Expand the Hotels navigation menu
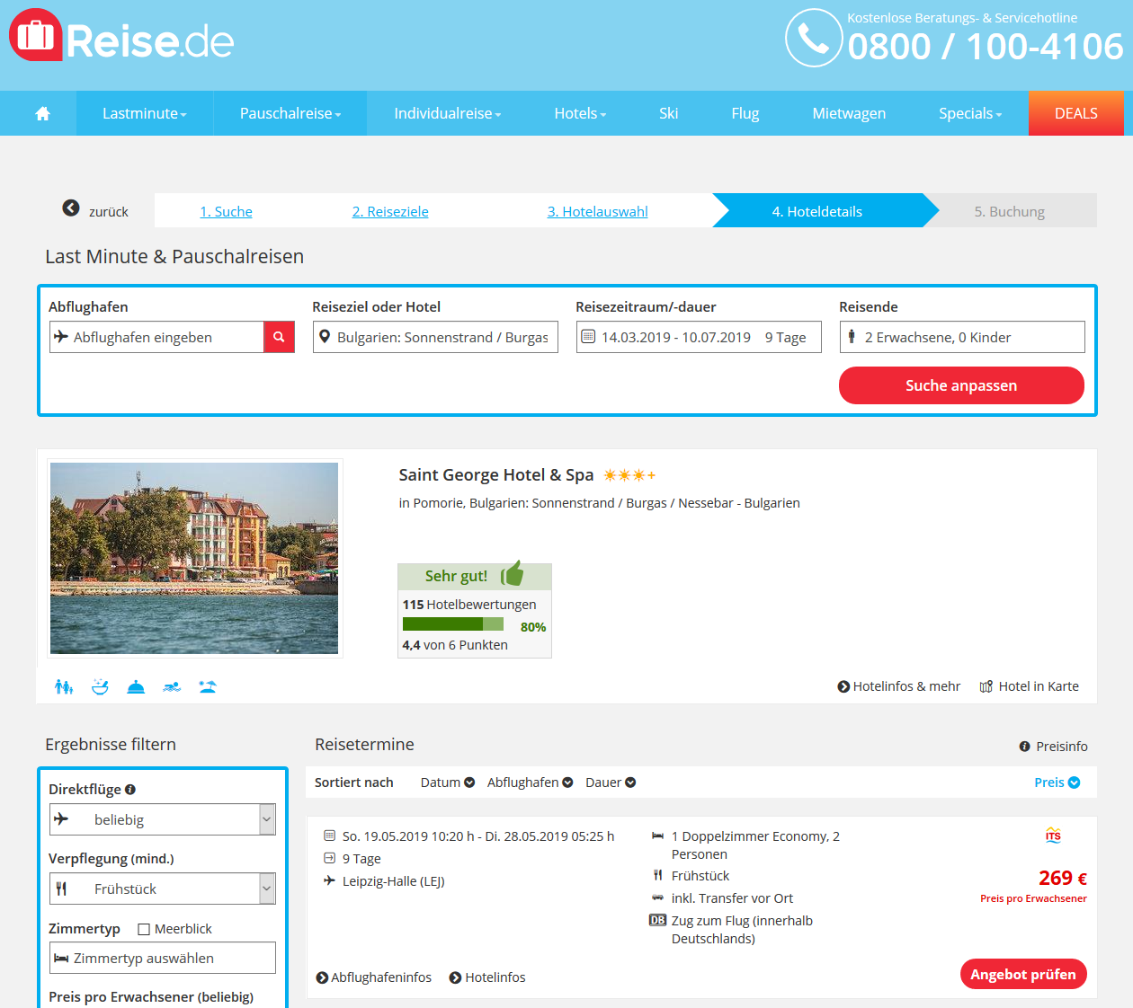This screenshot has height=1008, width=1133. coord(580,113)
